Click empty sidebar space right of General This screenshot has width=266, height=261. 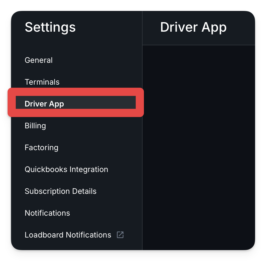[x=97, y=60]
